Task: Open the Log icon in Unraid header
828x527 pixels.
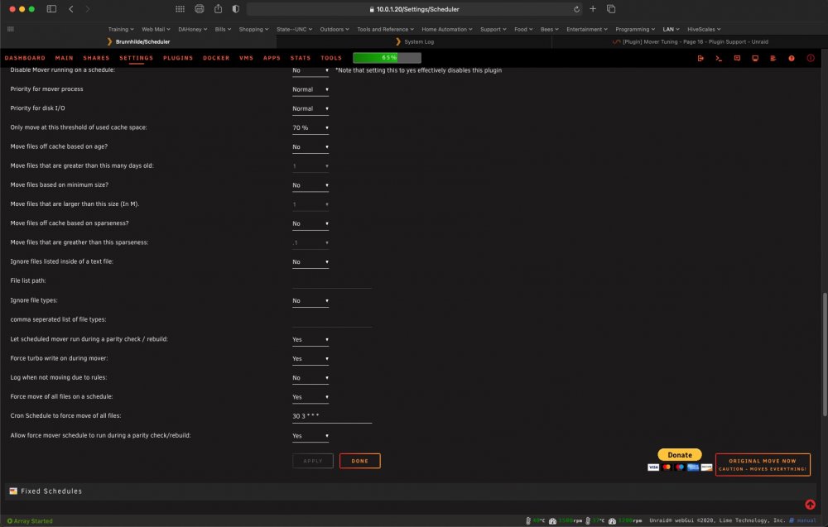Action: [x=773, y=58]
